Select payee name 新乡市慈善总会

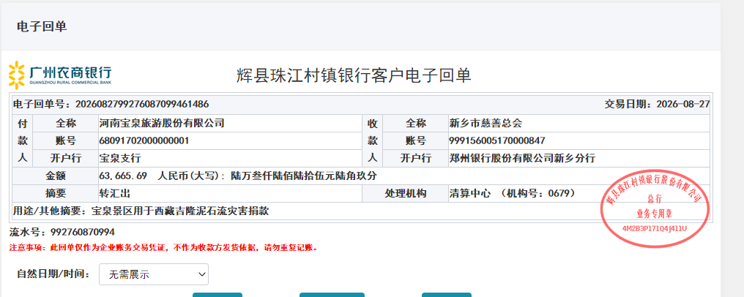[486, 124]
